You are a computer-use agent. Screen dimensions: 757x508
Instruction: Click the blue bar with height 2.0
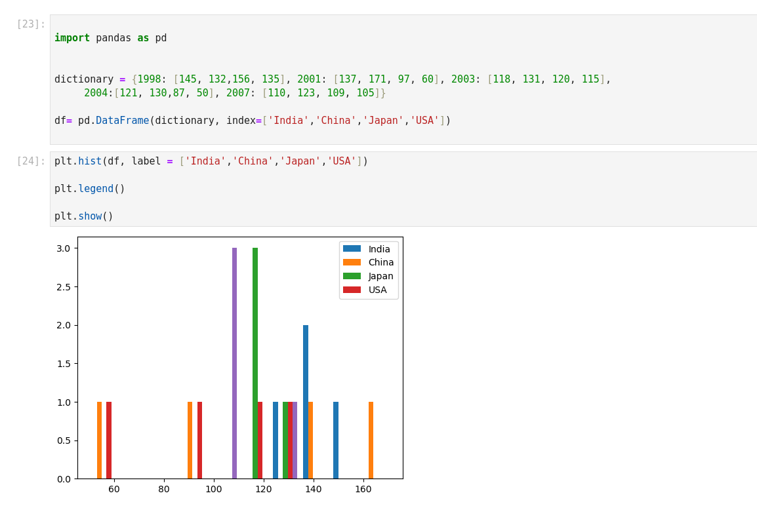tap(306, 401)
